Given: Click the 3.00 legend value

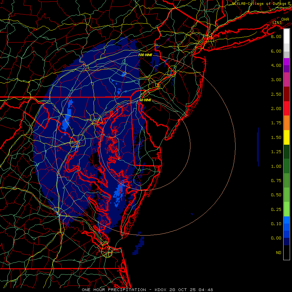Looking at the screenshot, I should click(x=276, y=80).
